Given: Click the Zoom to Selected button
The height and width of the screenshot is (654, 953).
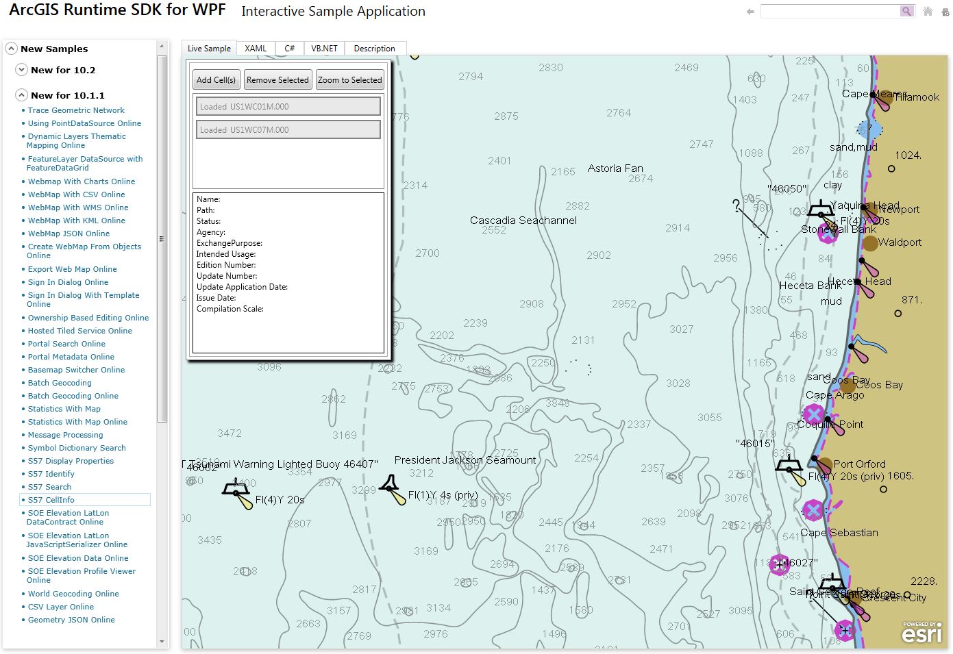Looking at the screenshot, I should 350,80.
